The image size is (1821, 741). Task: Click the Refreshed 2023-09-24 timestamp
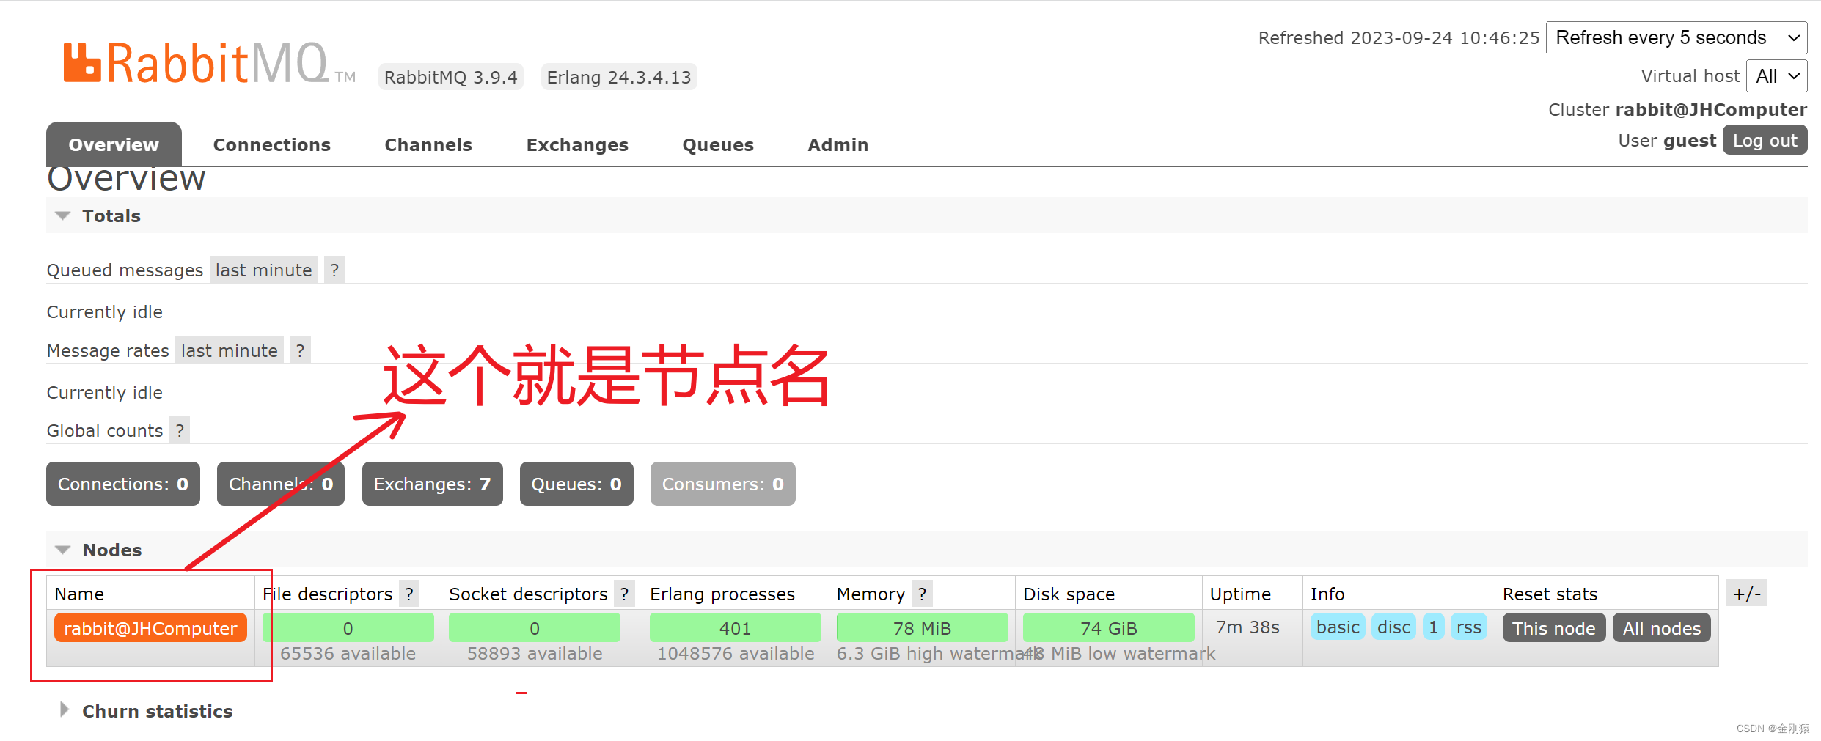(1399, 38)
